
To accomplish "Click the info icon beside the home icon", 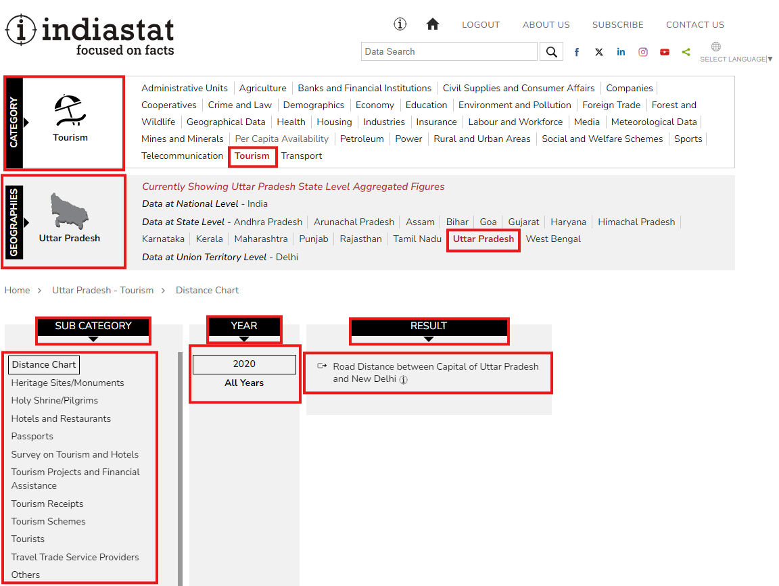I will pyautogui.click(x=400, y=24).
